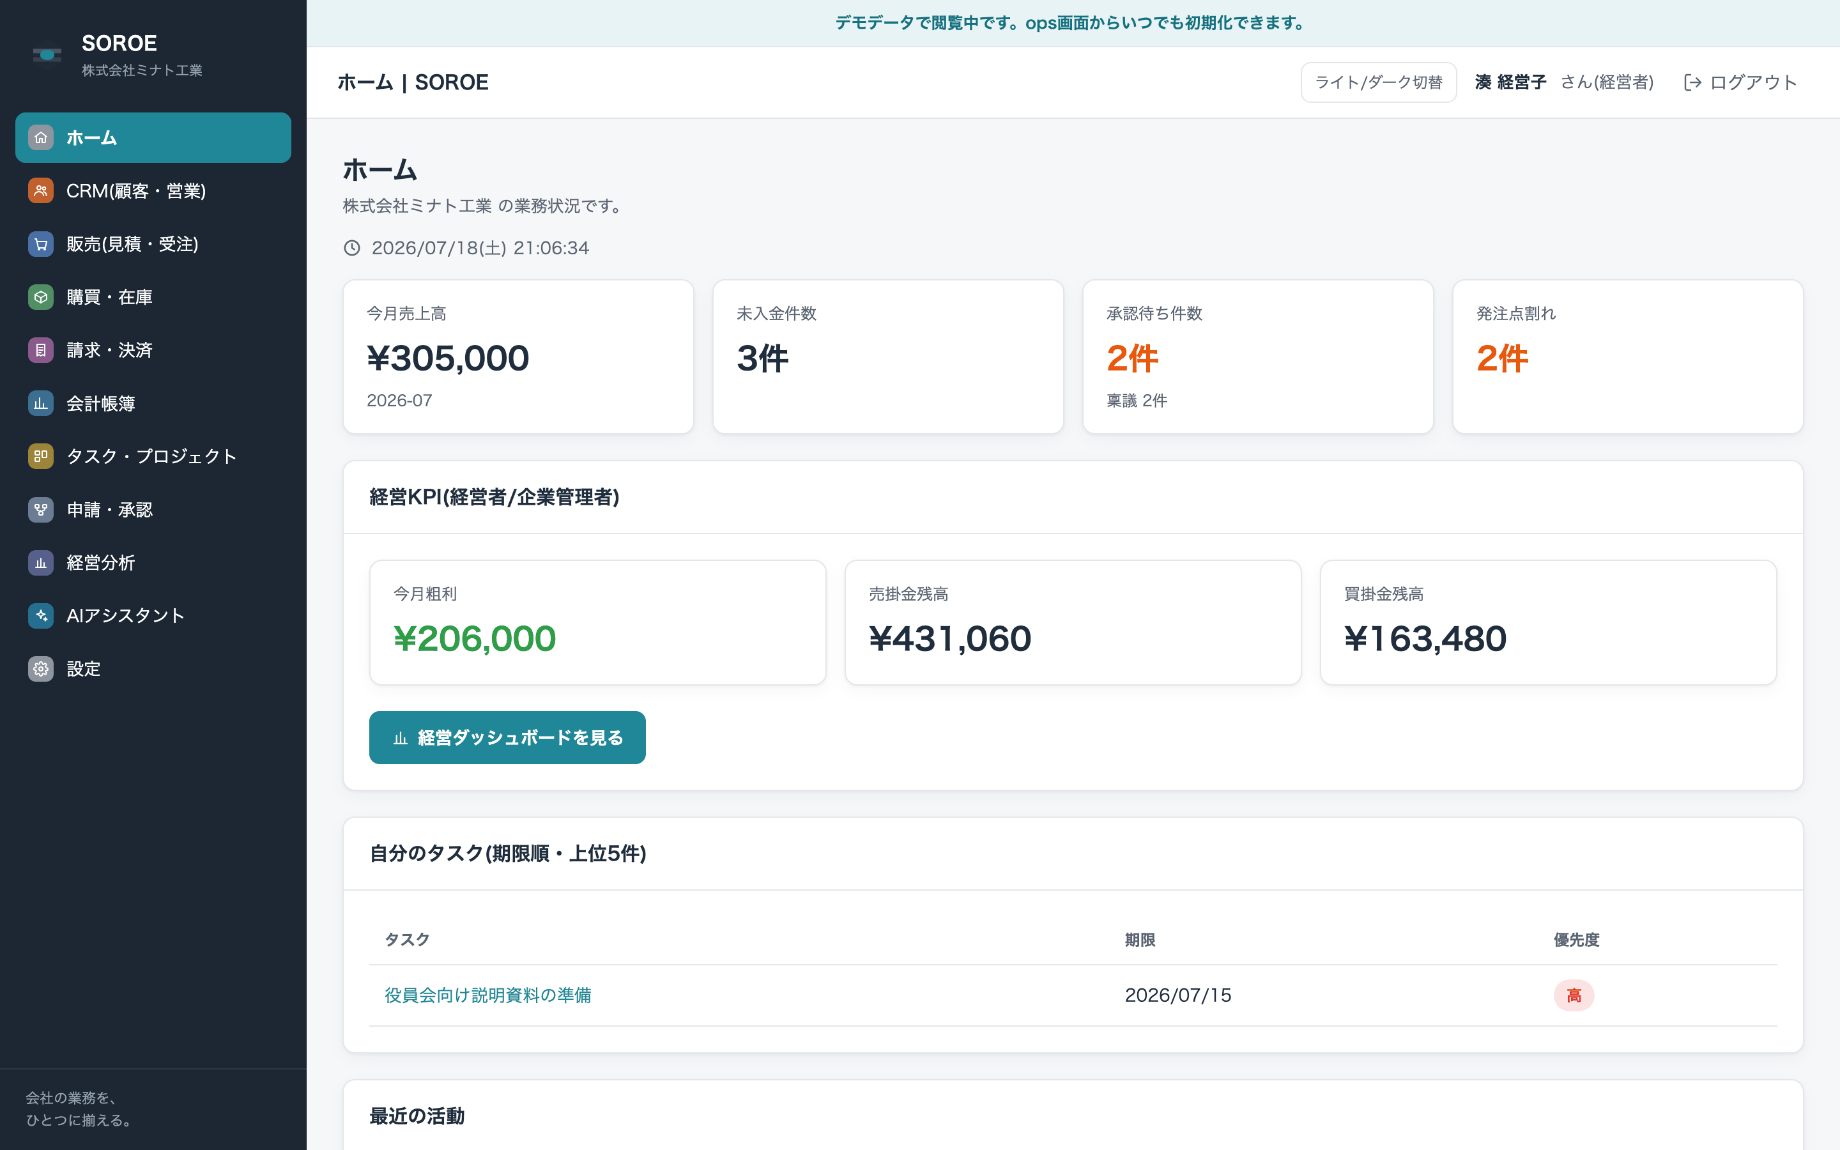1840x1150 pixels.
Task: Open ホーム in the sidebar menu
Action: 153,137
